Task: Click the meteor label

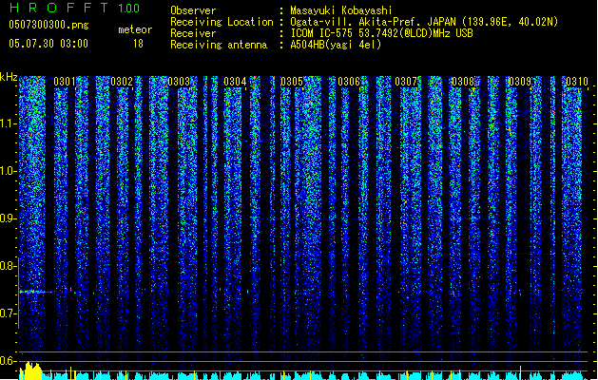Action: tap(135, 29)
